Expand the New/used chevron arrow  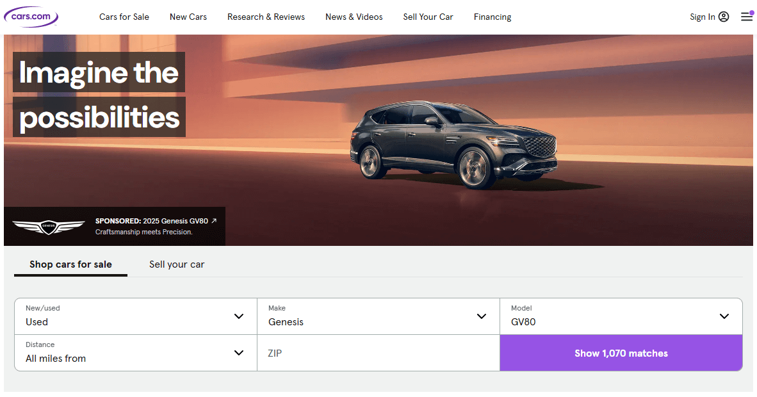239,316
